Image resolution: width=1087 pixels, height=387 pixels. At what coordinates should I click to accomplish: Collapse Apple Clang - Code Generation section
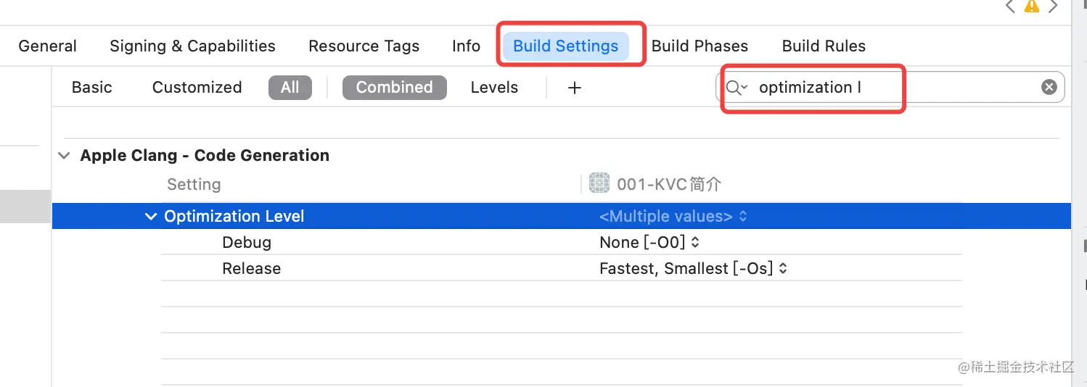[65, 156]
